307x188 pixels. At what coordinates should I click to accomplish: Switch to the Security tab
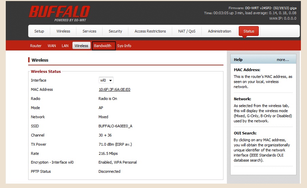pos(115,31)
